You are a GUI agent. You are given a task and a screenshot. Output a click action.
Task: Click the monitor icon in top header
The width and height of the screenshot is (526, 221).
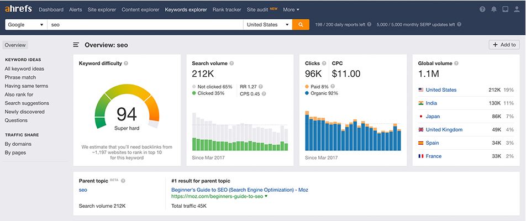pyautogui.click(x=505, y=9)
